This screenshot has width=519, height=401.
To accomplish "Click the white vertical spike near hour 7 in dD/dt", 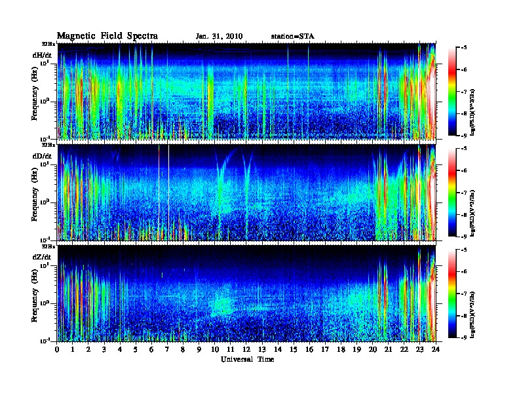I will 169,193.
